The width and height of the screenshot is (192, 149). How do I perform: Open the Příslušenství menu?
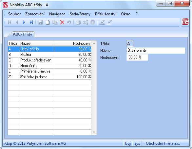click(106, 14)
